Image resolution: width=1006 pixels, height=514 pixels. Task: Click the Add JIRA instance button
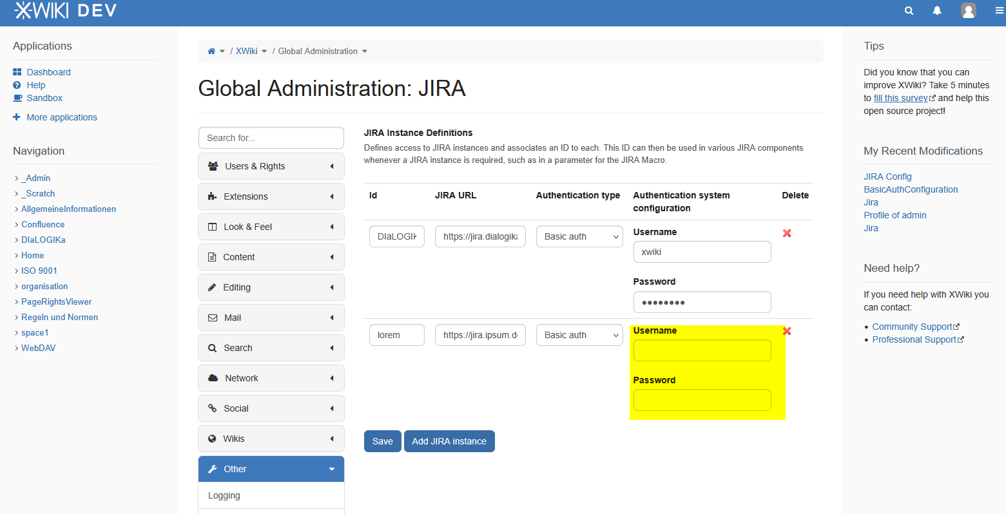pos(449,441)
